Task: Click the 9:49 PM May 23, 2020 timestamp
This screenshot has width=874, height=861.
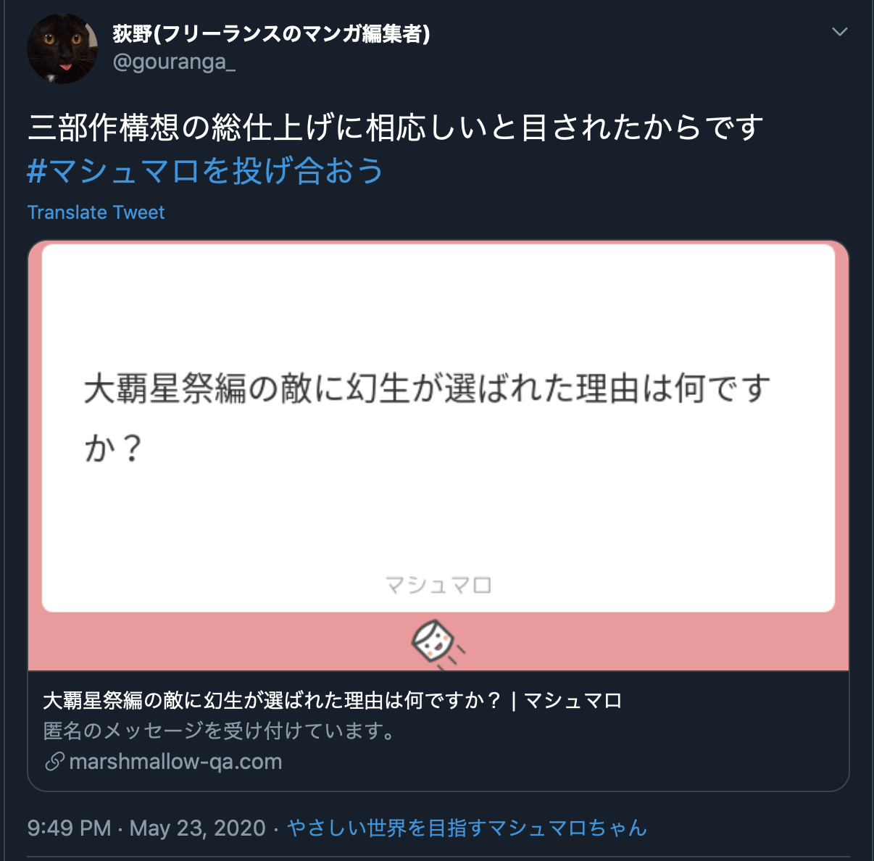Action: click(146, 828)
